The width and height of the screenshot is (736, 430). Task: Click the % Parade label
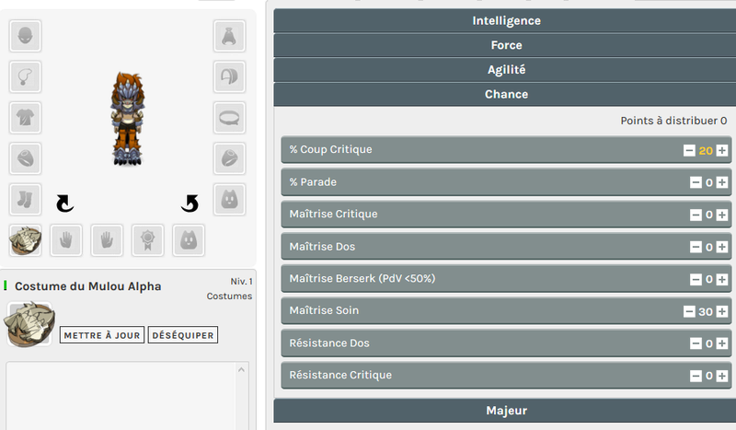(313, 182)
